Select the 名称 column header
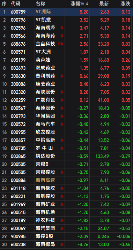This screenshot has width=133, height=250. coord(40,4)
